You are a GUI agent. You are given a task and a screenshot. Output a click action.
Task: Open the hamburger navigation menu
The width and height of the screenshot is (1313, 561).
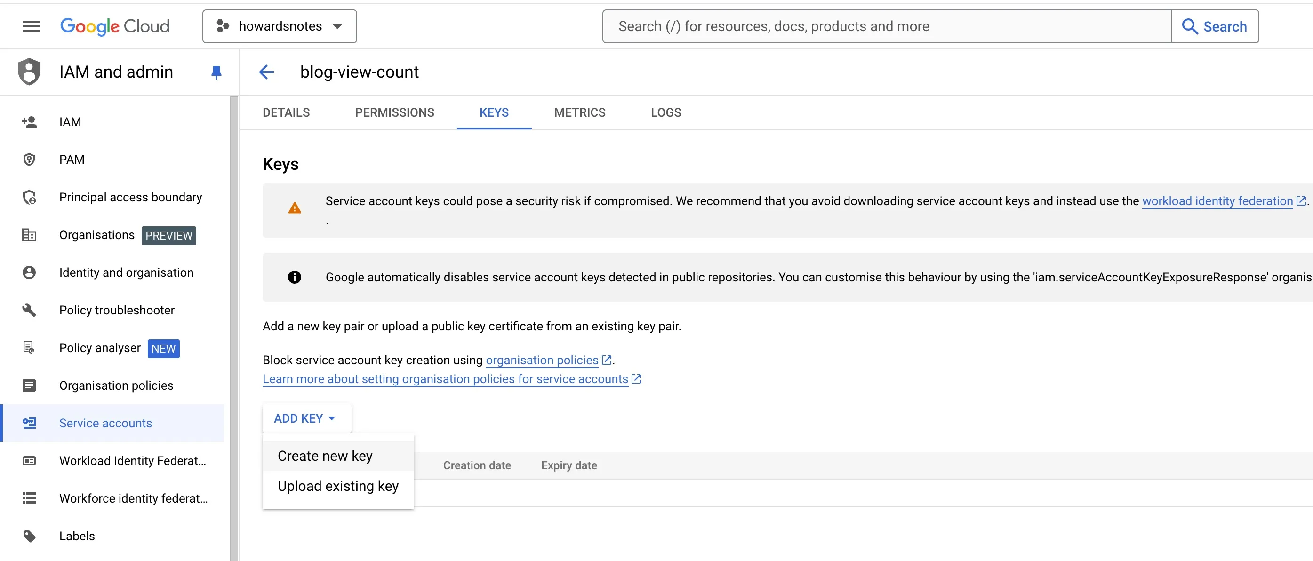(31, 26)
